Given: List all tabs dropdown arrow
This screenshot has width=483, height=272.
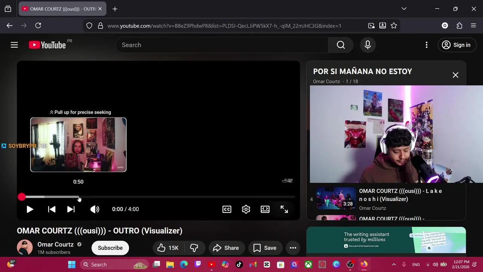Looking at the screenshot, I should pyautogui.click(x=404, y=9).
